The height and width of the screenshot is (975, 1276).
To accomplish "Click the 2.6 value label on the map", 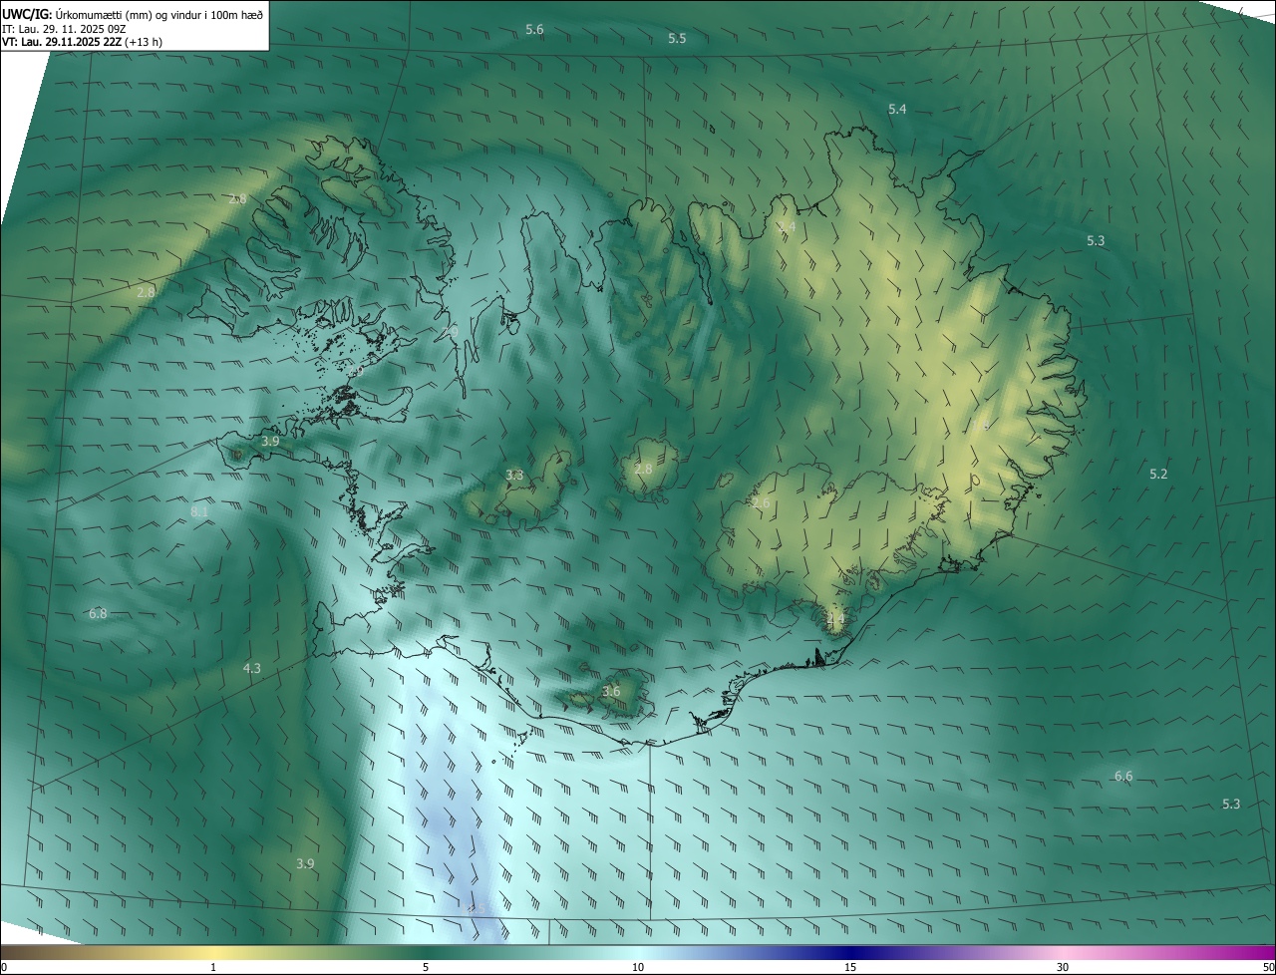I will [x=761, y=503].
